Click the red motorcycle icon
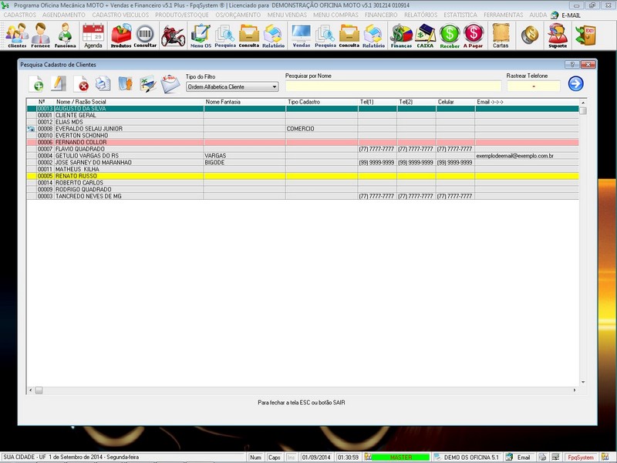The width and height of the screenshot is (617, 463). pyautogui.click(x=173, y=36)
